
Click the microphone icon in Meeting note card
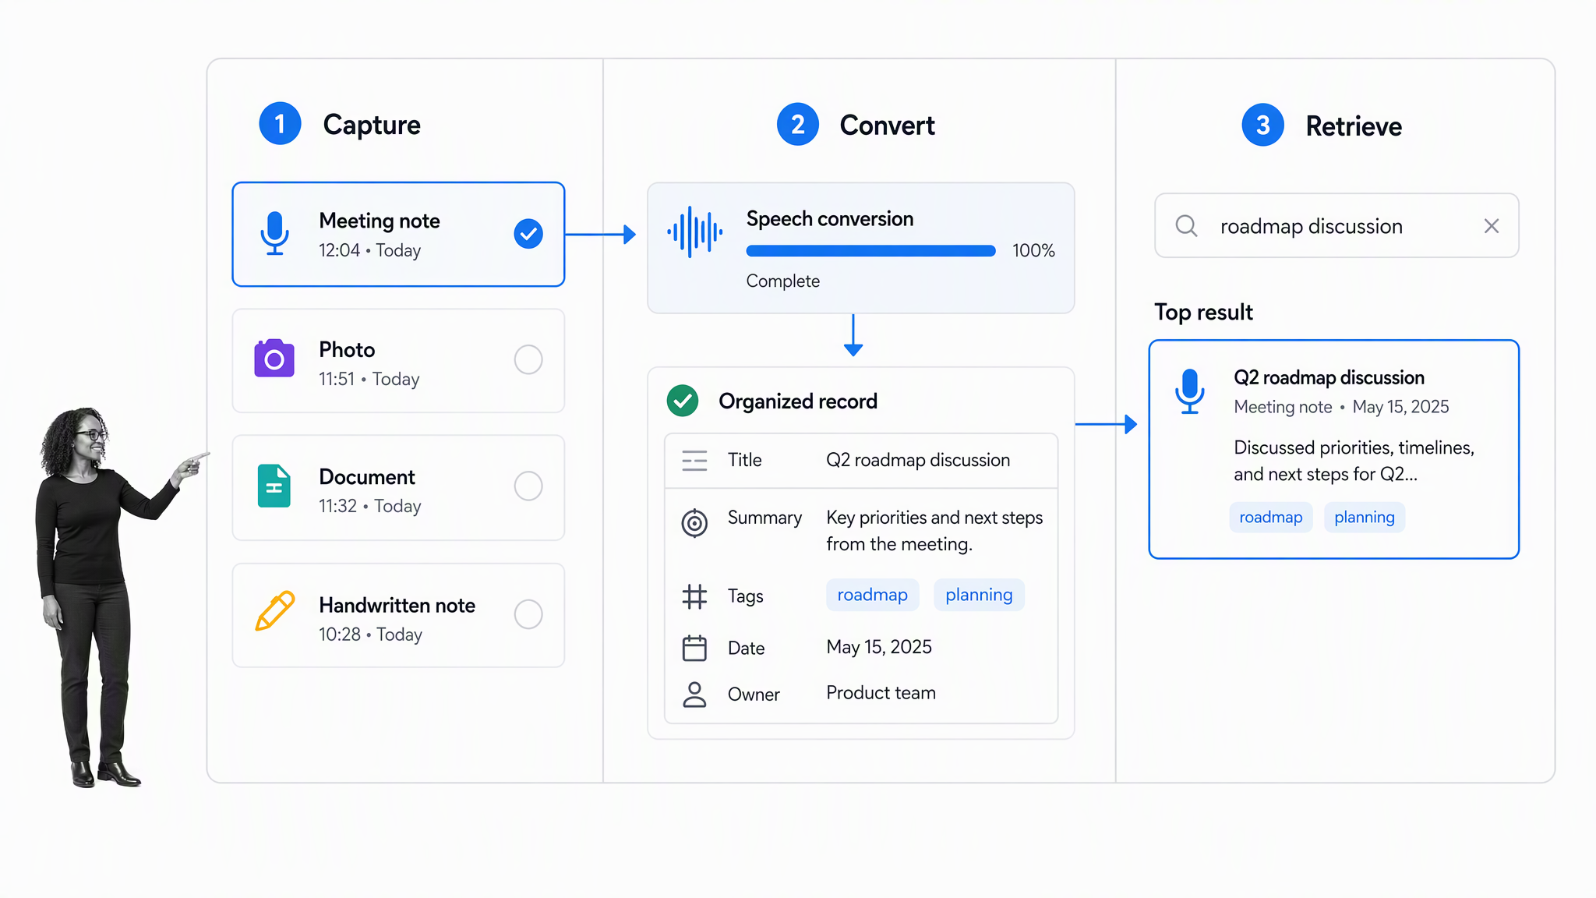click(274, 233)
